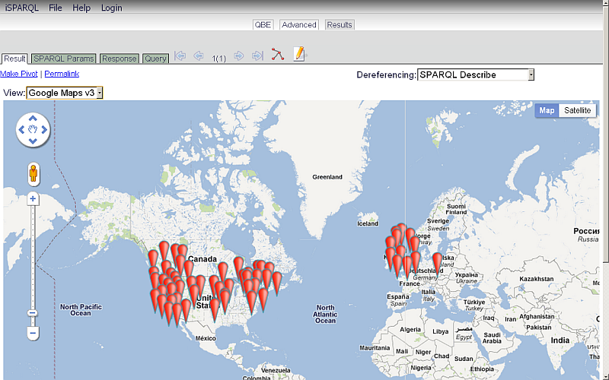Click the red graph nodes icon
Image resolution: width=609 pixels, height=380 pixels.
tap(278, 54)
